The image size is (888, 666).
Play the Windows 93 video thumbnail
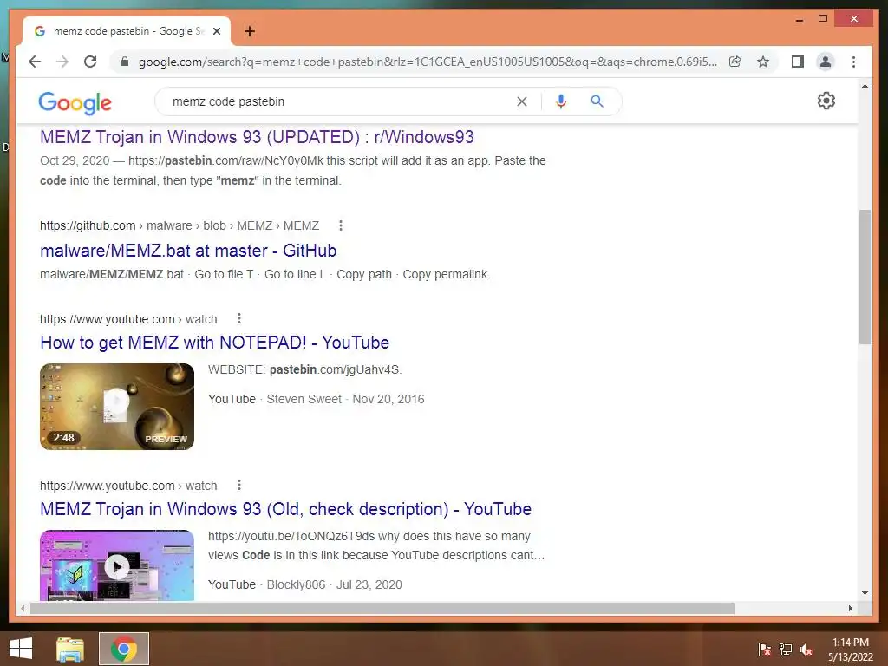[117, 565]
